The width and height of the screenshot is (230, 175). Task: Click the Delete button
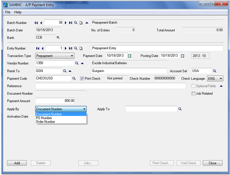point(41,163)
